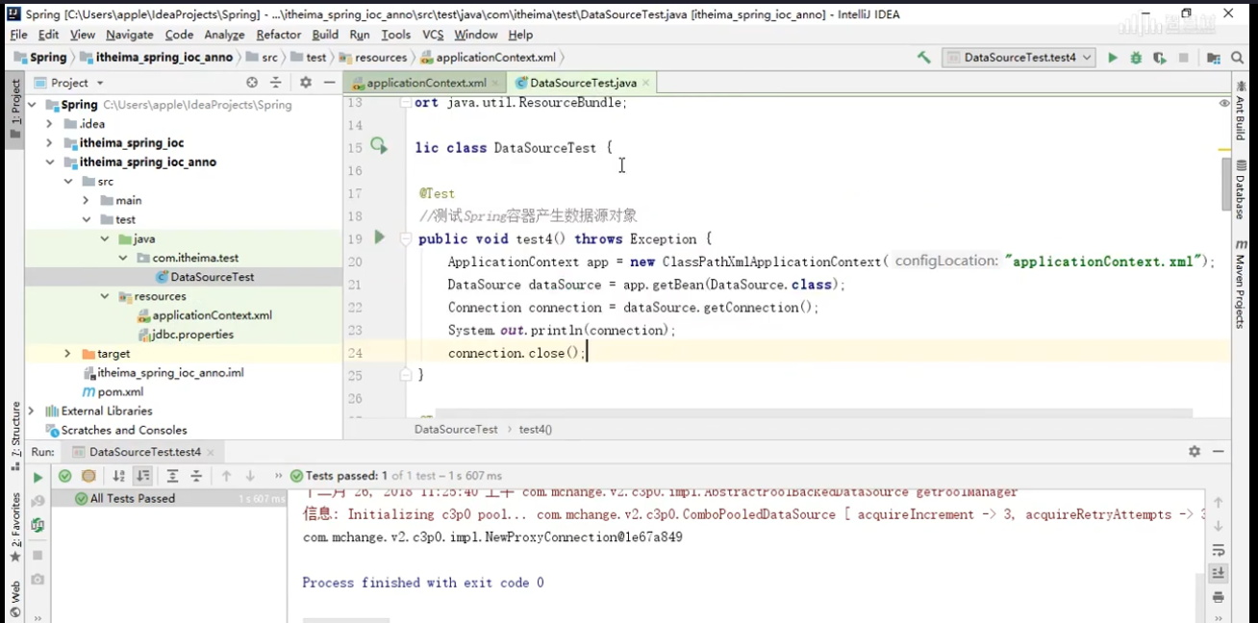Toggle the editor inspection eye icon
The image size is (1258, 623).
[1224, 103]
